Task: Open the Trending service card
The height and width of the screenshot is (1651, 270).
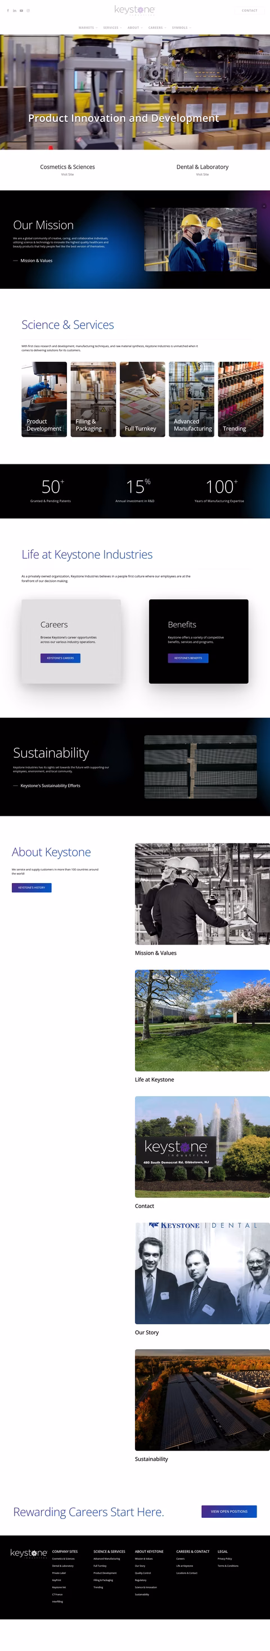Action: [241, 399]
